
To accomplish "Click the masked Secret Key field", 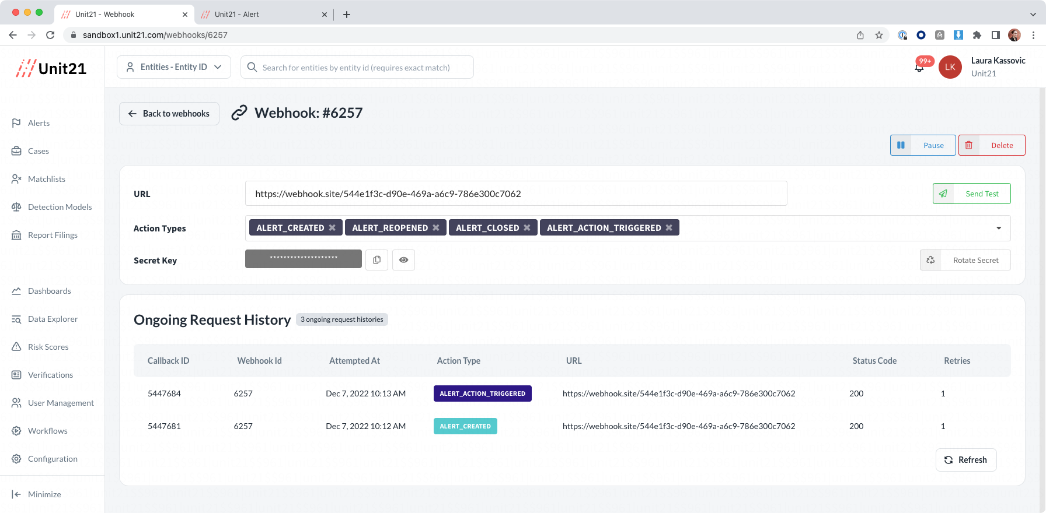I will point(304,259).
